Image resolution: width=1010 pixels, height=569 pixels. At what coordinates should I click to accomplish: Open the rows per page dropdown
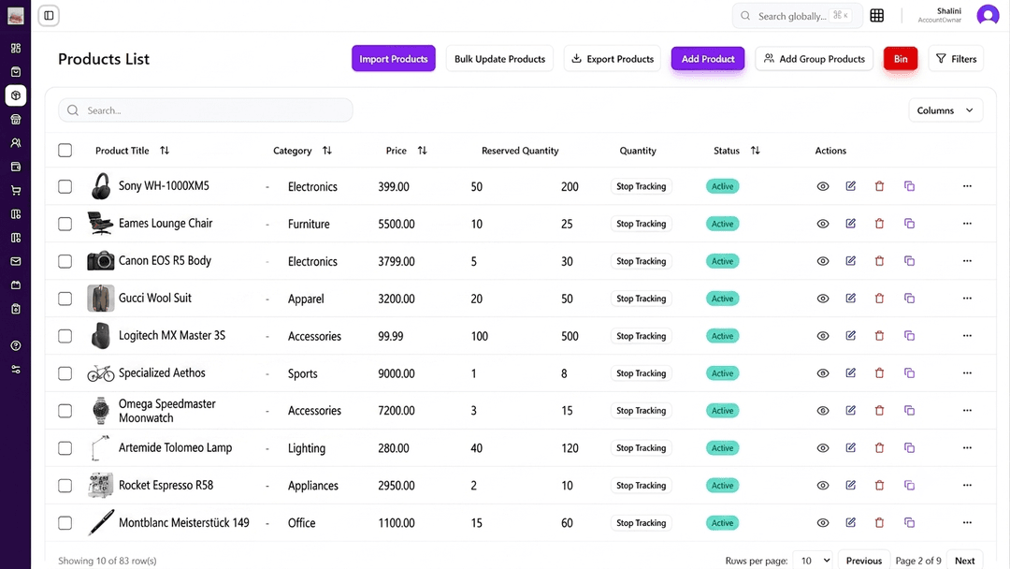pos(813,561)
